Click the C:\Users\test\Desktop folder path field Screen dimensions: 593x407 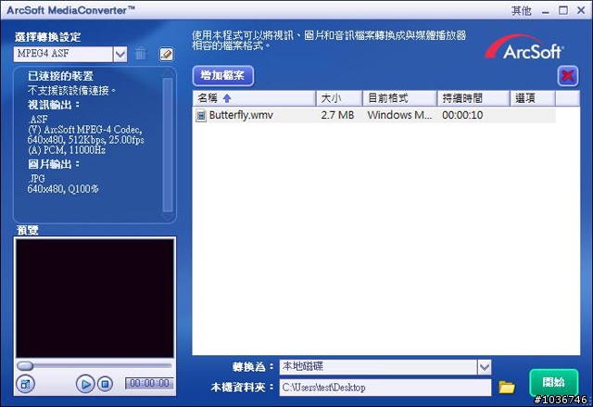385,388
